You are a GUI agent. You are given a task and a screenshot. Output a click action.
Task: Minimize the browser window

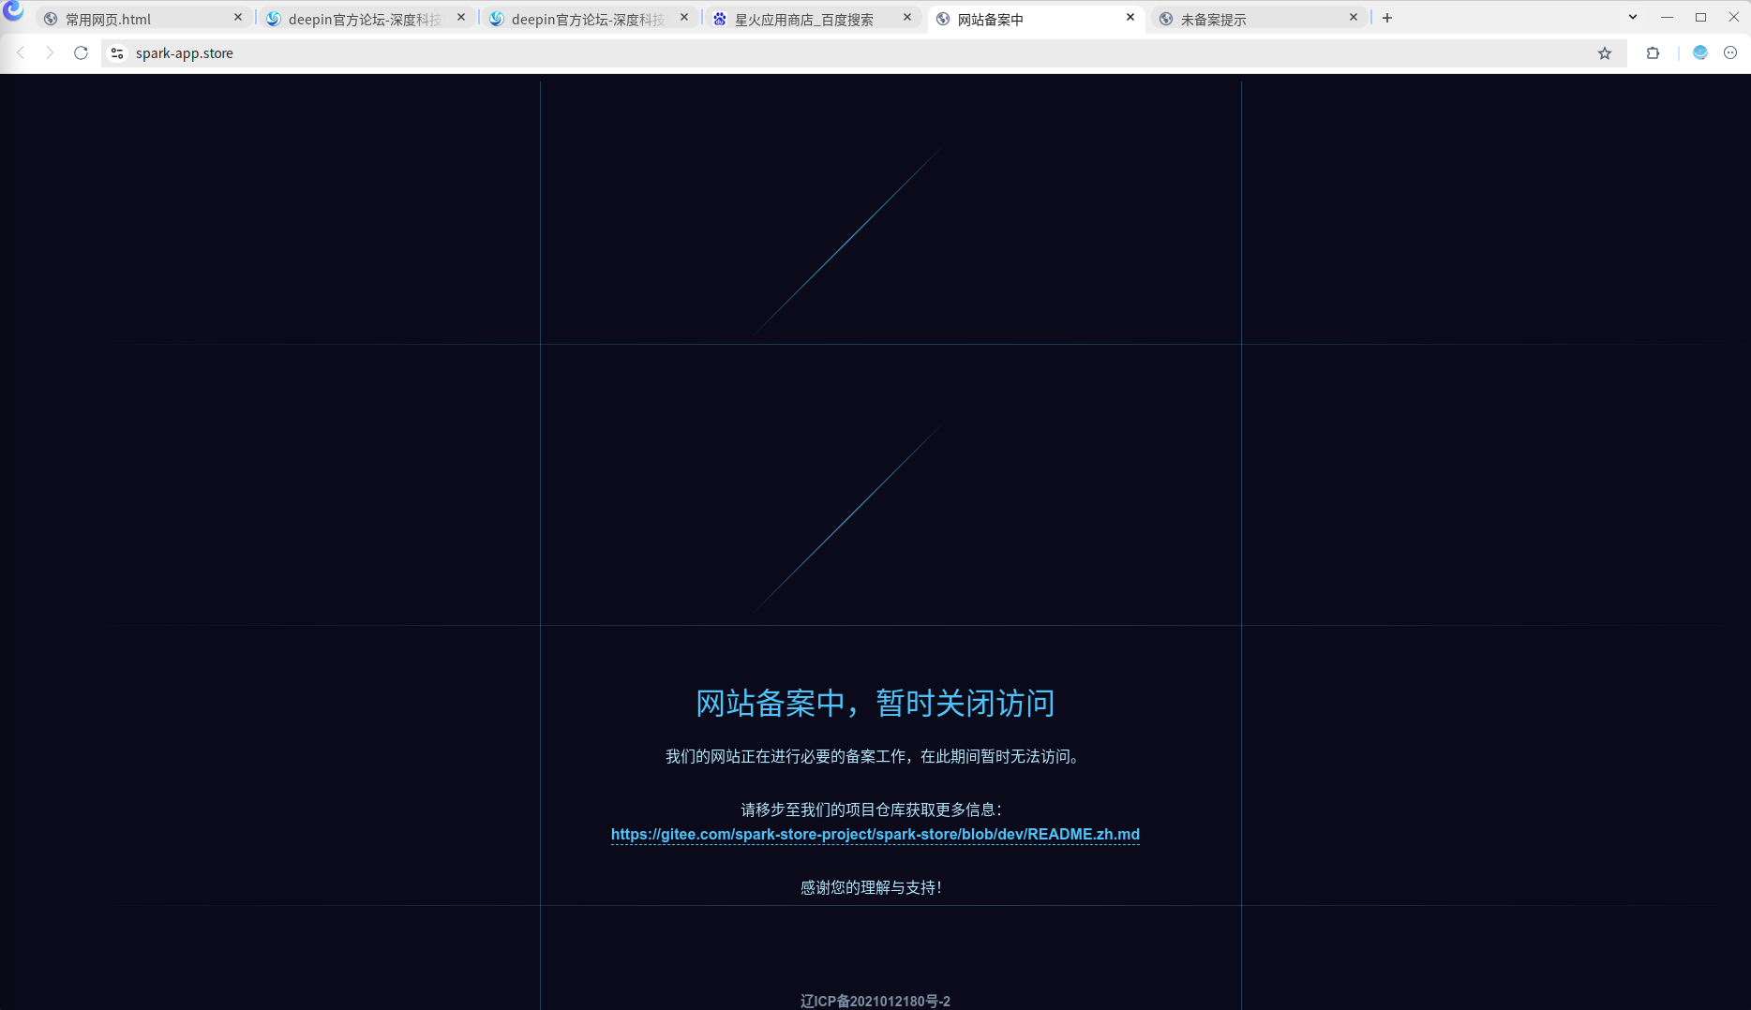(x=1667, y=18)
